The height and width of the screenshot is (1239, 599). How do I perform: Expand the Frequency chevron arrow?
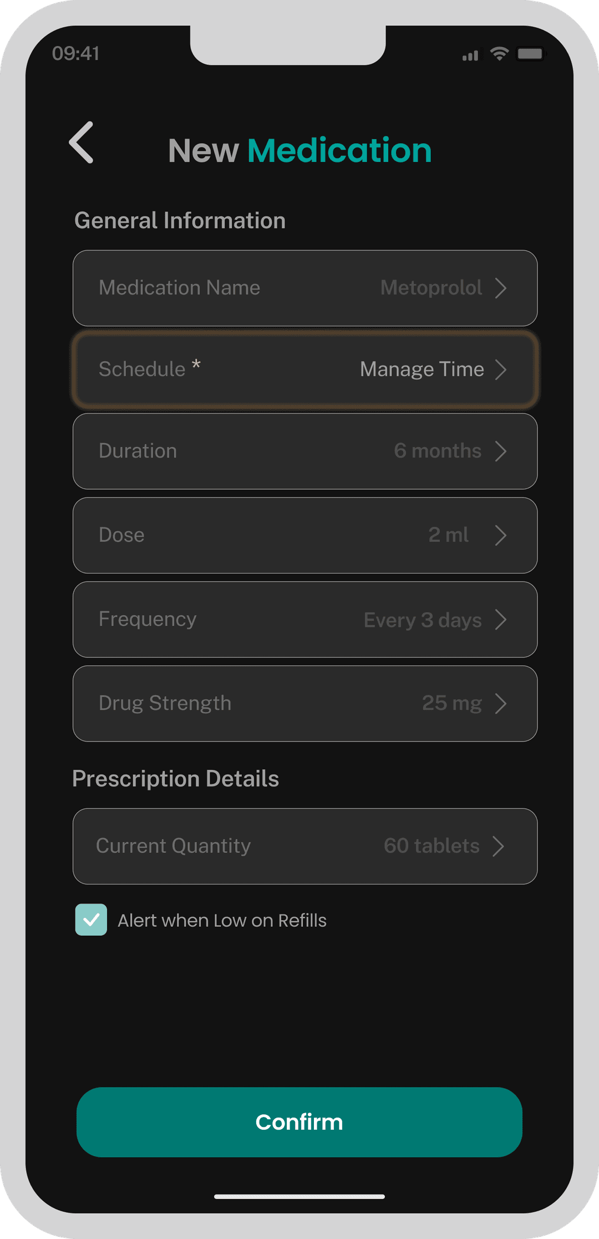pos(501,619)
